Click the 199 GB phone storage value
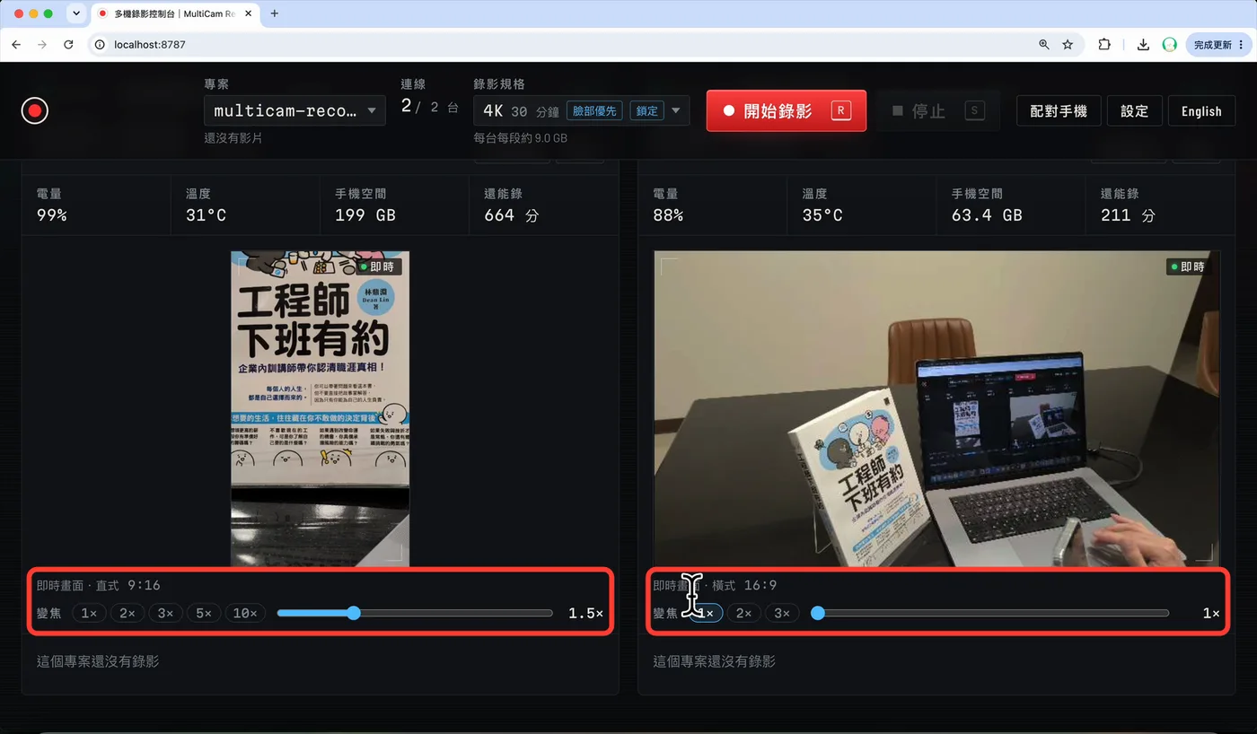Image resolution: width=1257 pixels, height=734 pixels. point(365,215)
